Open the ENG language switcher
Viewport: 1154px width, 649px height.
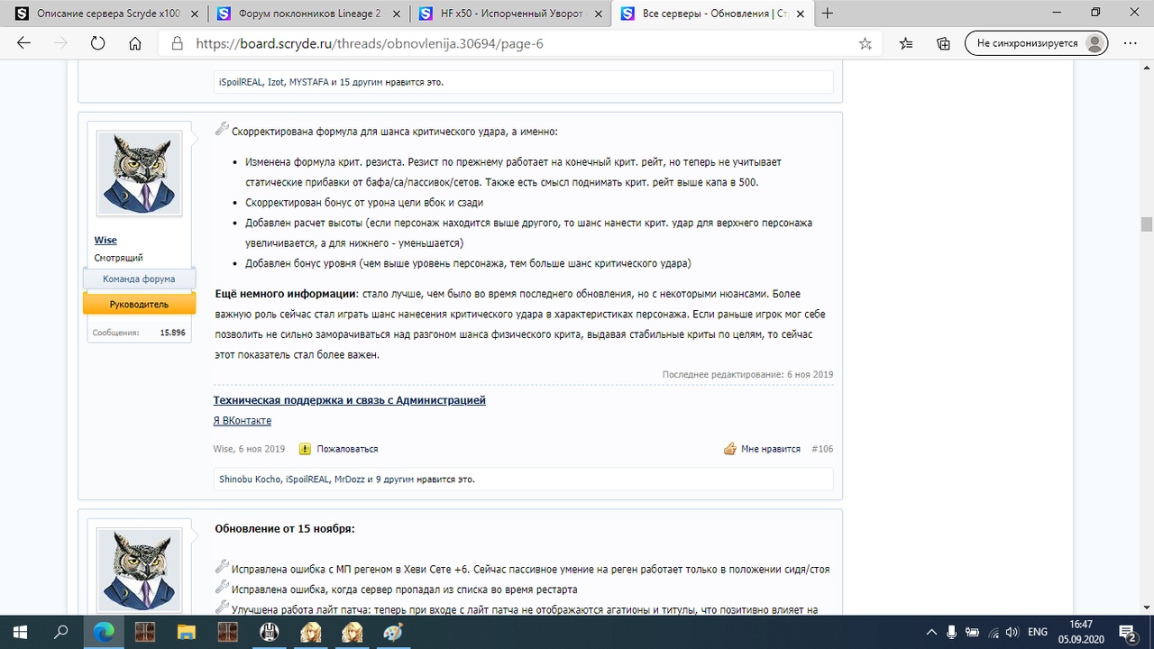1038,632
